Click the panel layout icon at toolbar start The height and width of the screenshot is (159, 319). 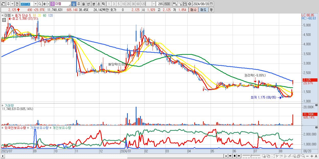click(x=3, y=4)
